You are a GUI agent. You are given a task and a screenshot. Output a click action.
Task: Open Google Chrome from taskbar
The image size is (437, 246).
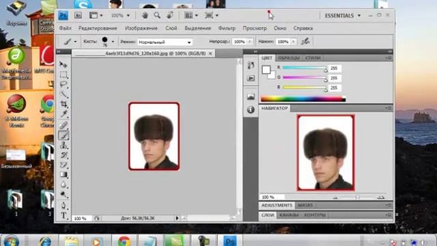pos(124,241)
